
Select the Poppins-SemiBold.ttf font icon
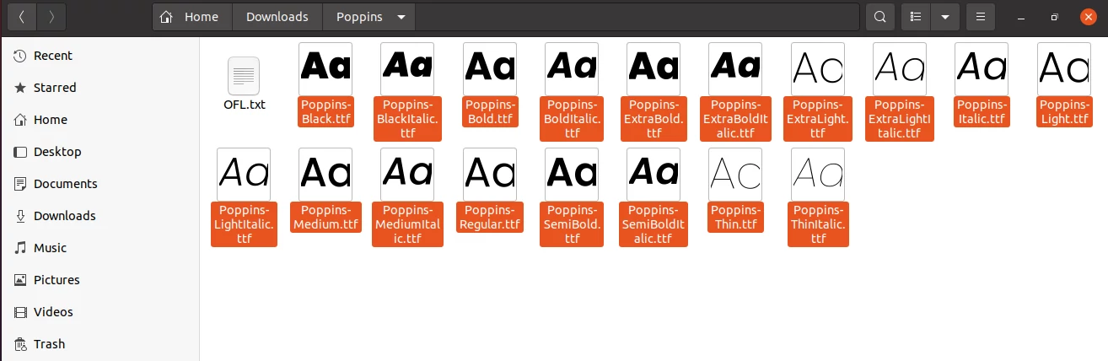click(x=572, y=175)
